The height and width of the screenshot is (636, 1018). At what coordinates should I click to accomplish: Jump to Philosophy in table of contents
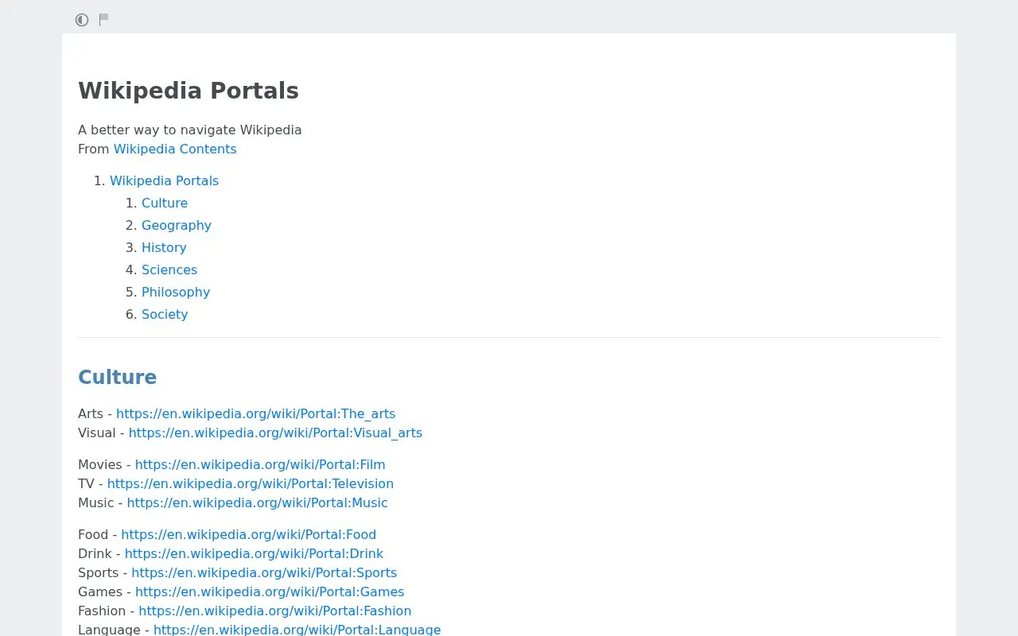pos(176,292)
